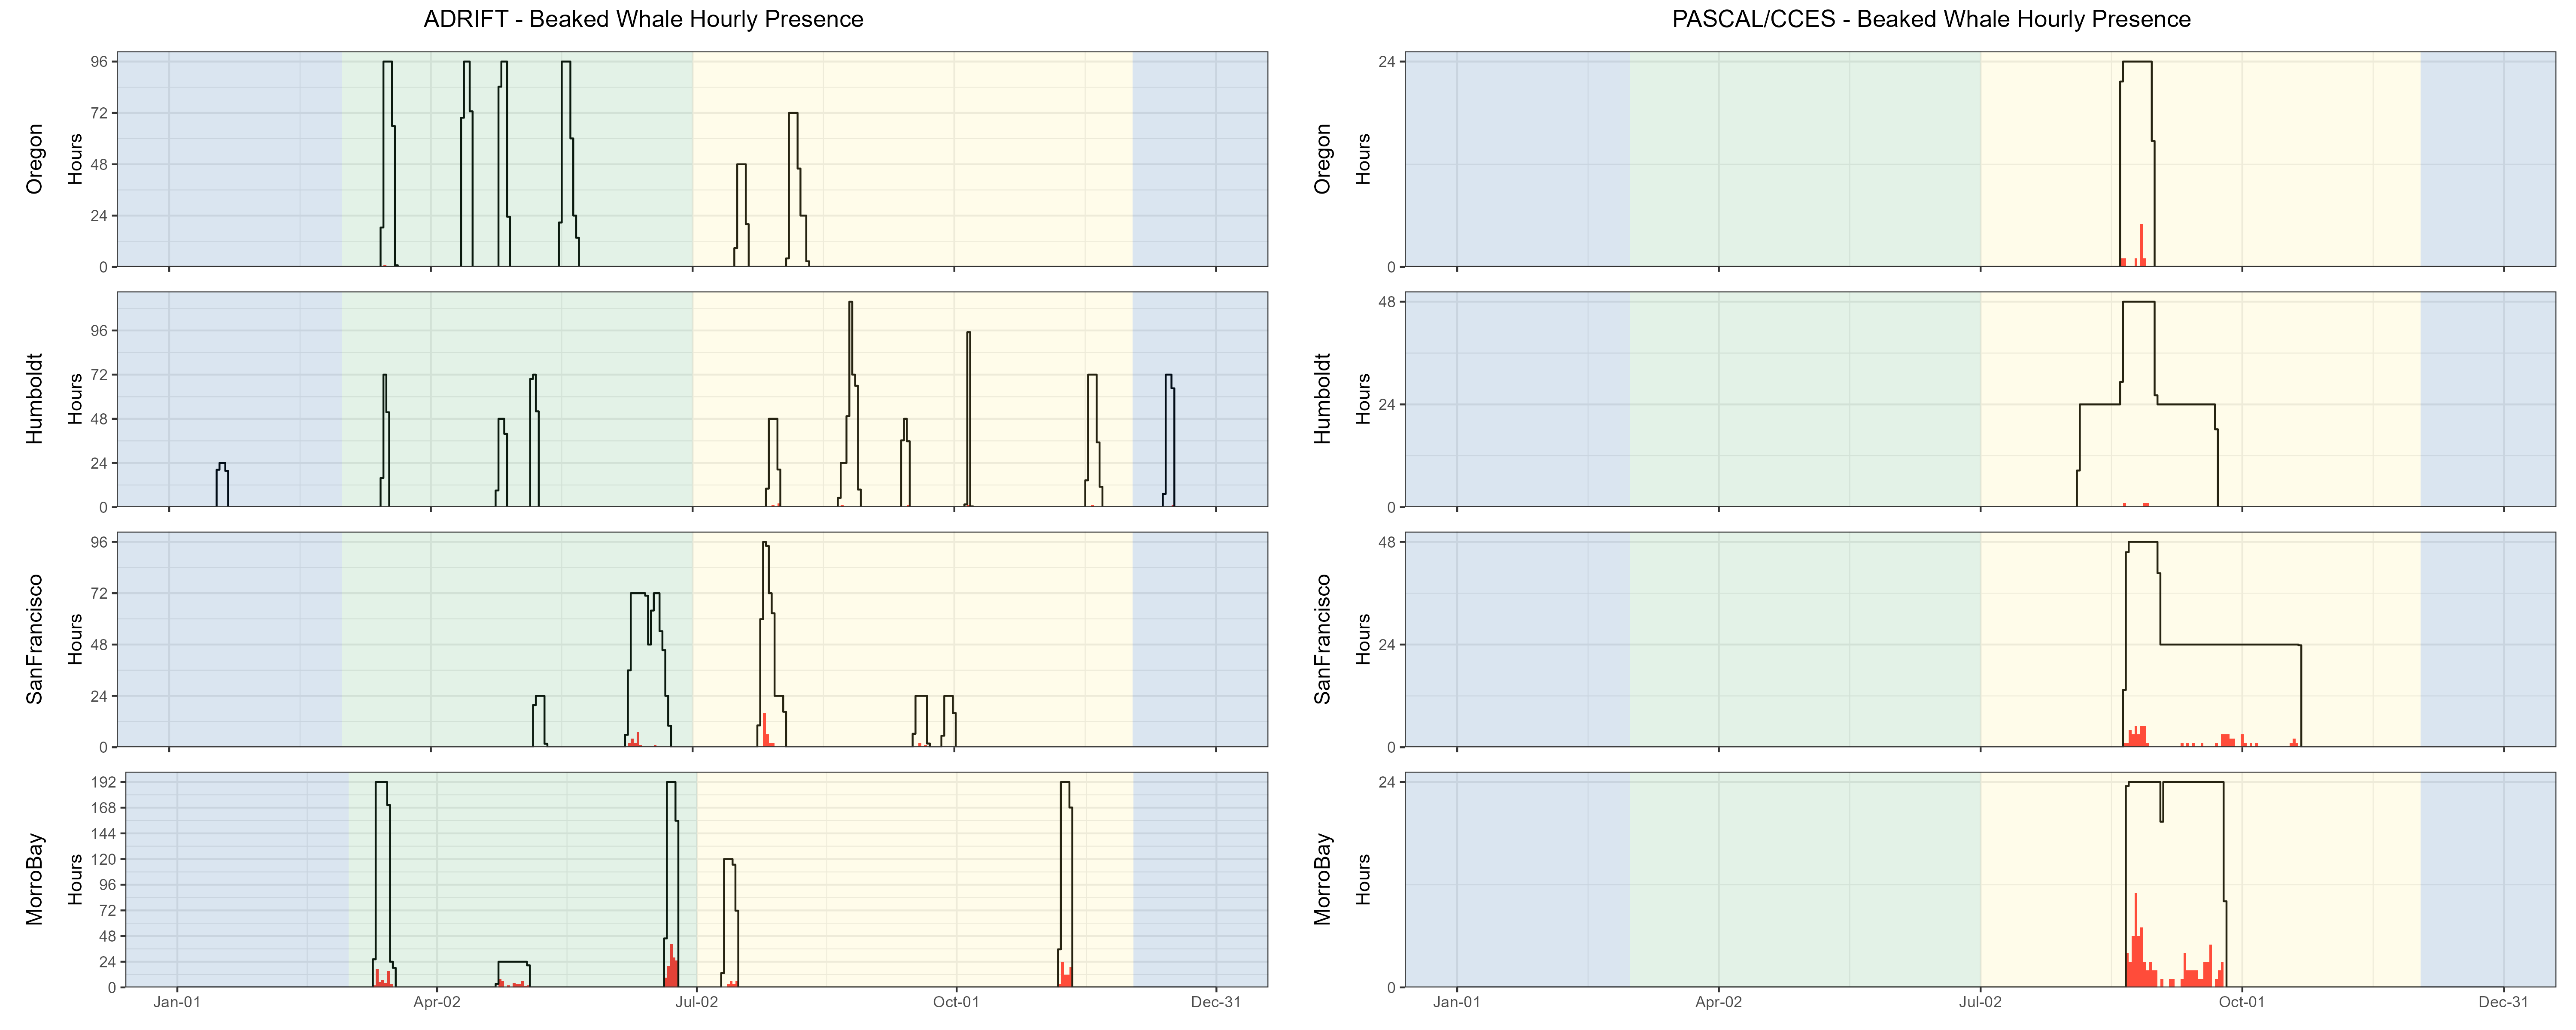Click the 120 y-tick on ADRIFT MorroBay plot
Screen dimensions: 2576x1030
click(x=104, y=859)
